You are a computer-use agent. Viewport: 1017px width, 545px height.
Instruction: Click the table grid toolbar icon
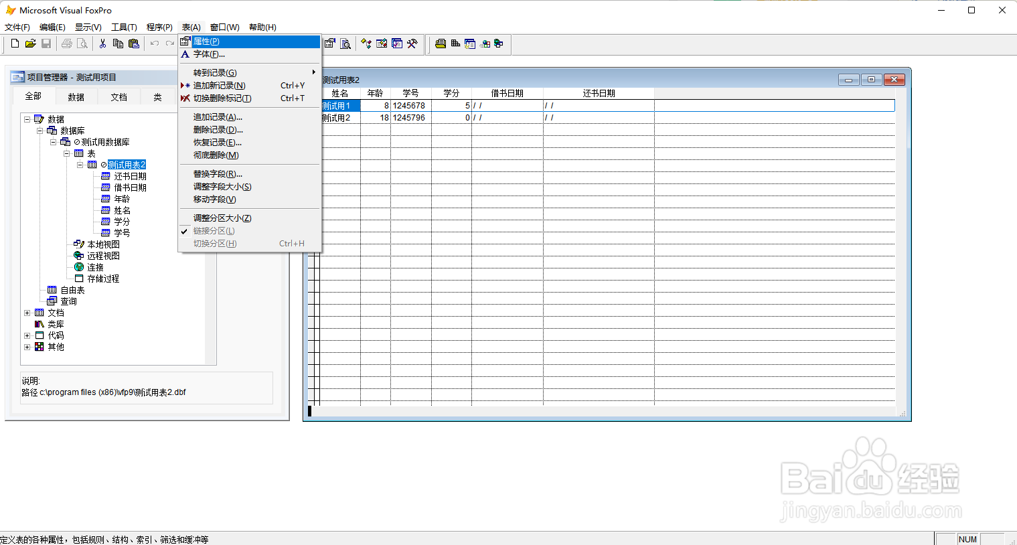455,44
